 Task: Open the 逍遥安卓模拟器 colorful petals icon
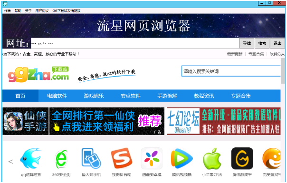click(x=152, y=158)
